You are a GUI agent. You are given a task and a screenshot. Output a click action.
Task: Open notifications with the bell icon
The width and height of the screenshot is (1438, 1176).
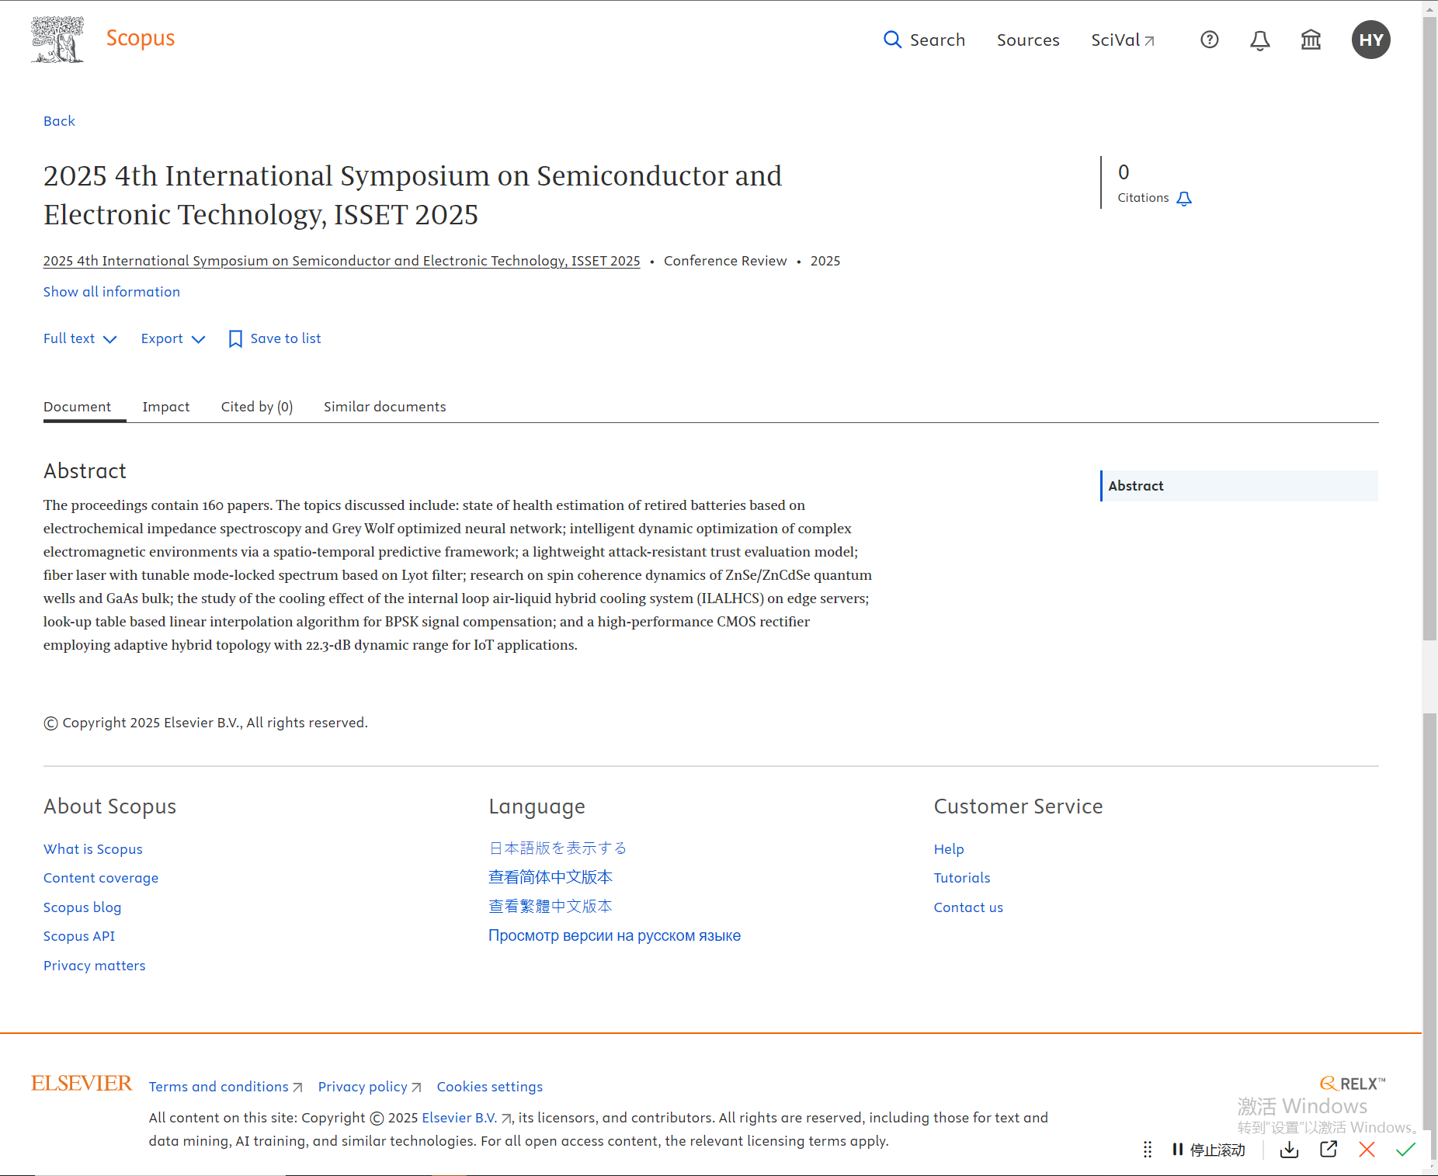click(1259, 40)
